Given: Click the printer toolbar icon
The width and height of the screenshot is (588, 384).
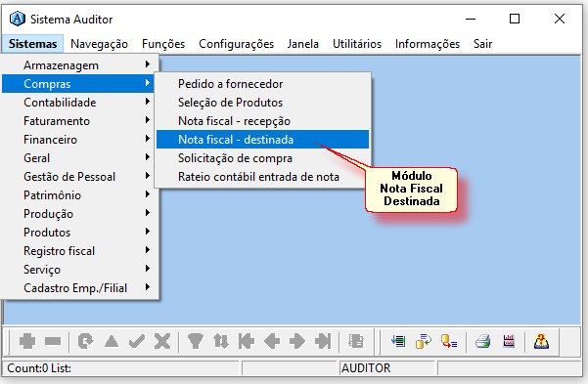Looking at the screenshot, I should pos(482,341).
